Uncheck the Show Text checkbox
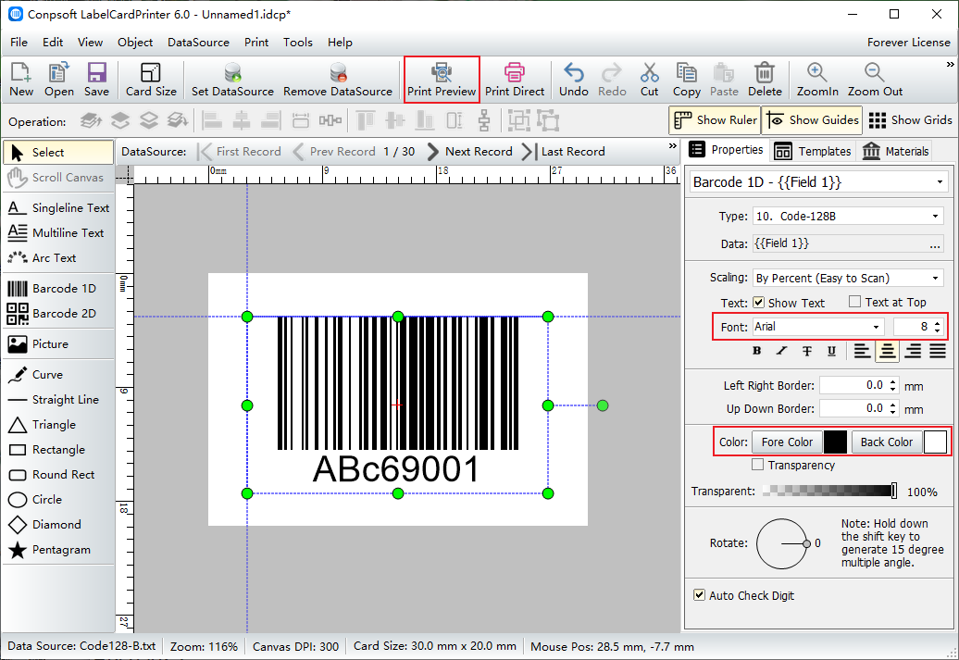Image resolution: width=959 pixels, height=660 pixels. click(758, 302)
